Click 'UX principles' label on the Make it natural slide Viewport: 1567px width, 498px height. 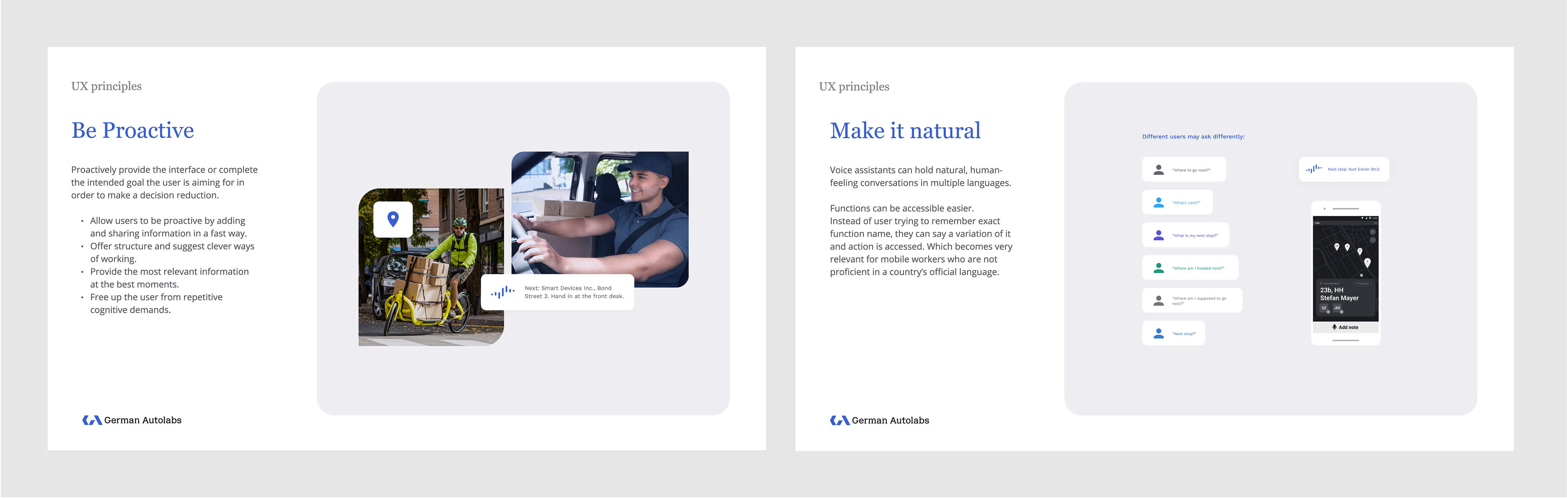click(x=854, y=87)
